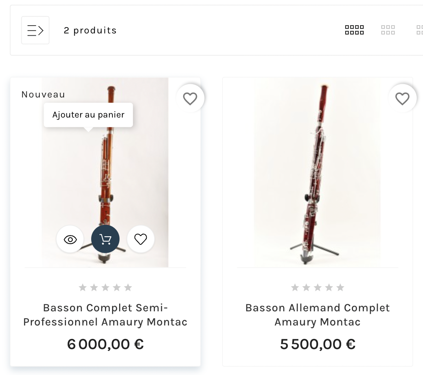The height and width of the screenshot is (375, 423).
Task: Open the filter sidebar toggle icon
Action: [x=35, y=30]
